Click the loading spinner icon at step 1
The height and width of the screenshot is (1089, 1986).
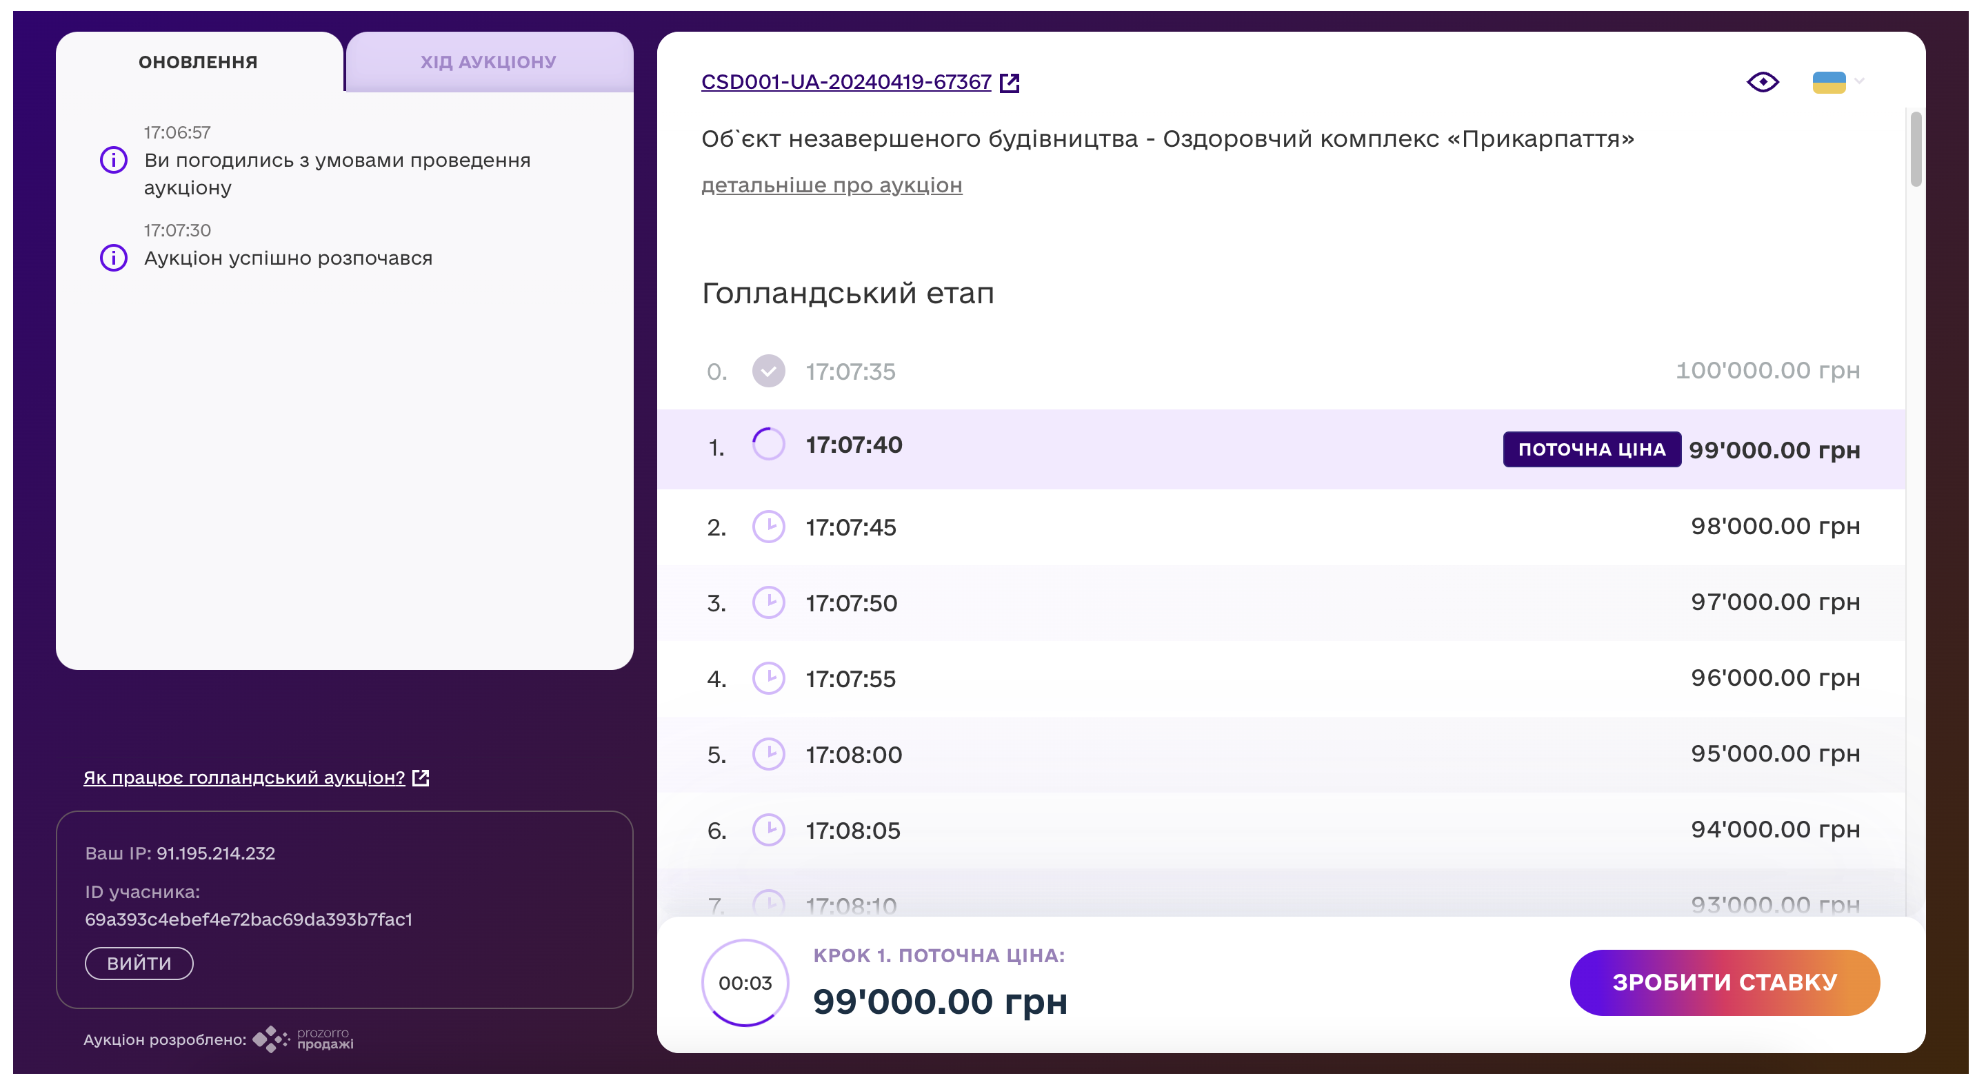pos(768,445)
